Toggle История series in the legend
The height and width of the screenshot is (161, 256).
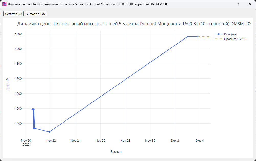(230, 34)
